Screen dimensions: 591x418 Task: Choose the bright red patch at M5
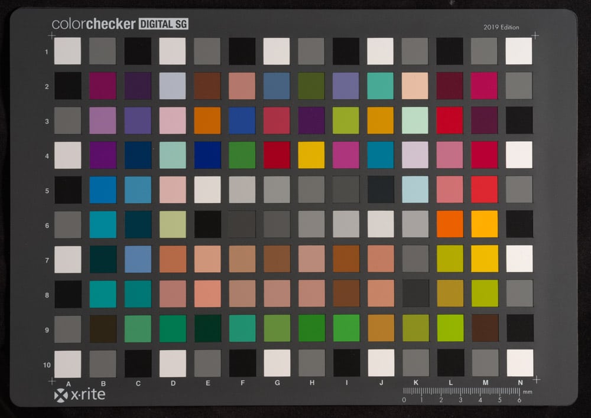pos(485,190)
